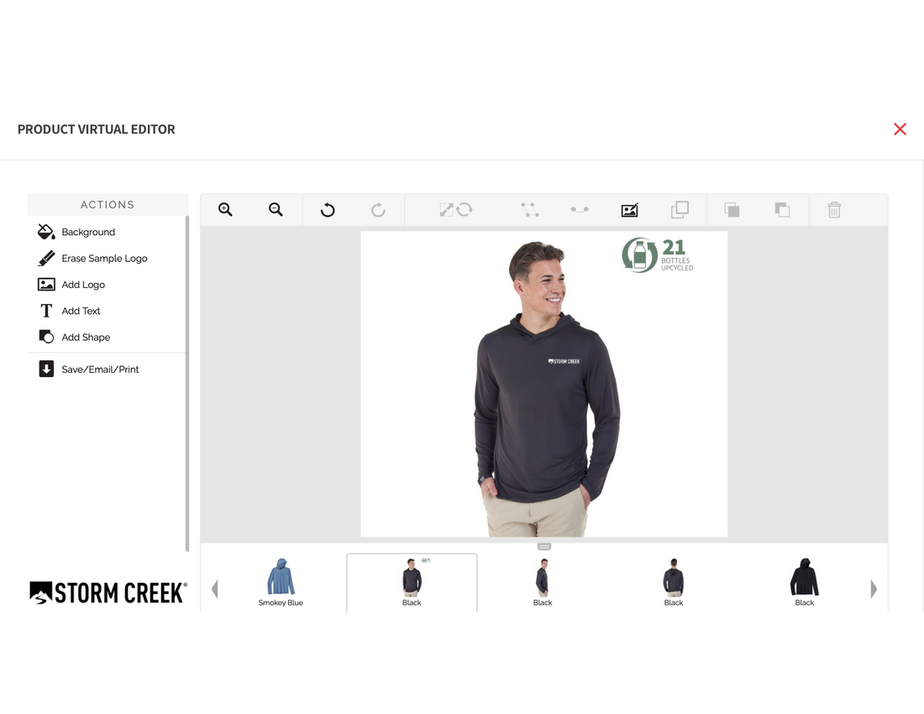Click the edit image toolbar icon
Viewport: 924px width, 714px height.
tap(629, 210)
